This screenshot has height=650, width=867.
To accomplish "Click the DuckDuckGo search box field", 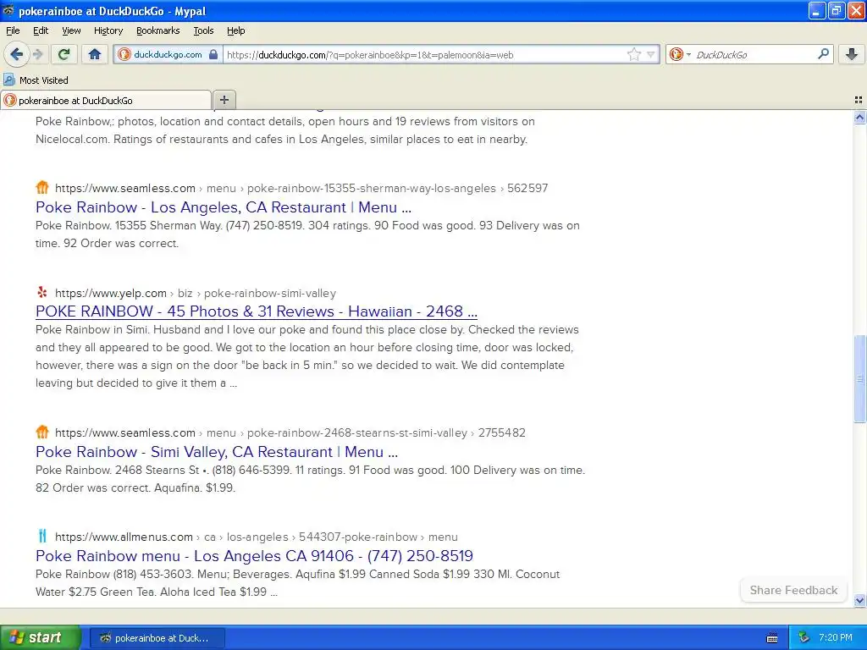I will pos(754,55).
